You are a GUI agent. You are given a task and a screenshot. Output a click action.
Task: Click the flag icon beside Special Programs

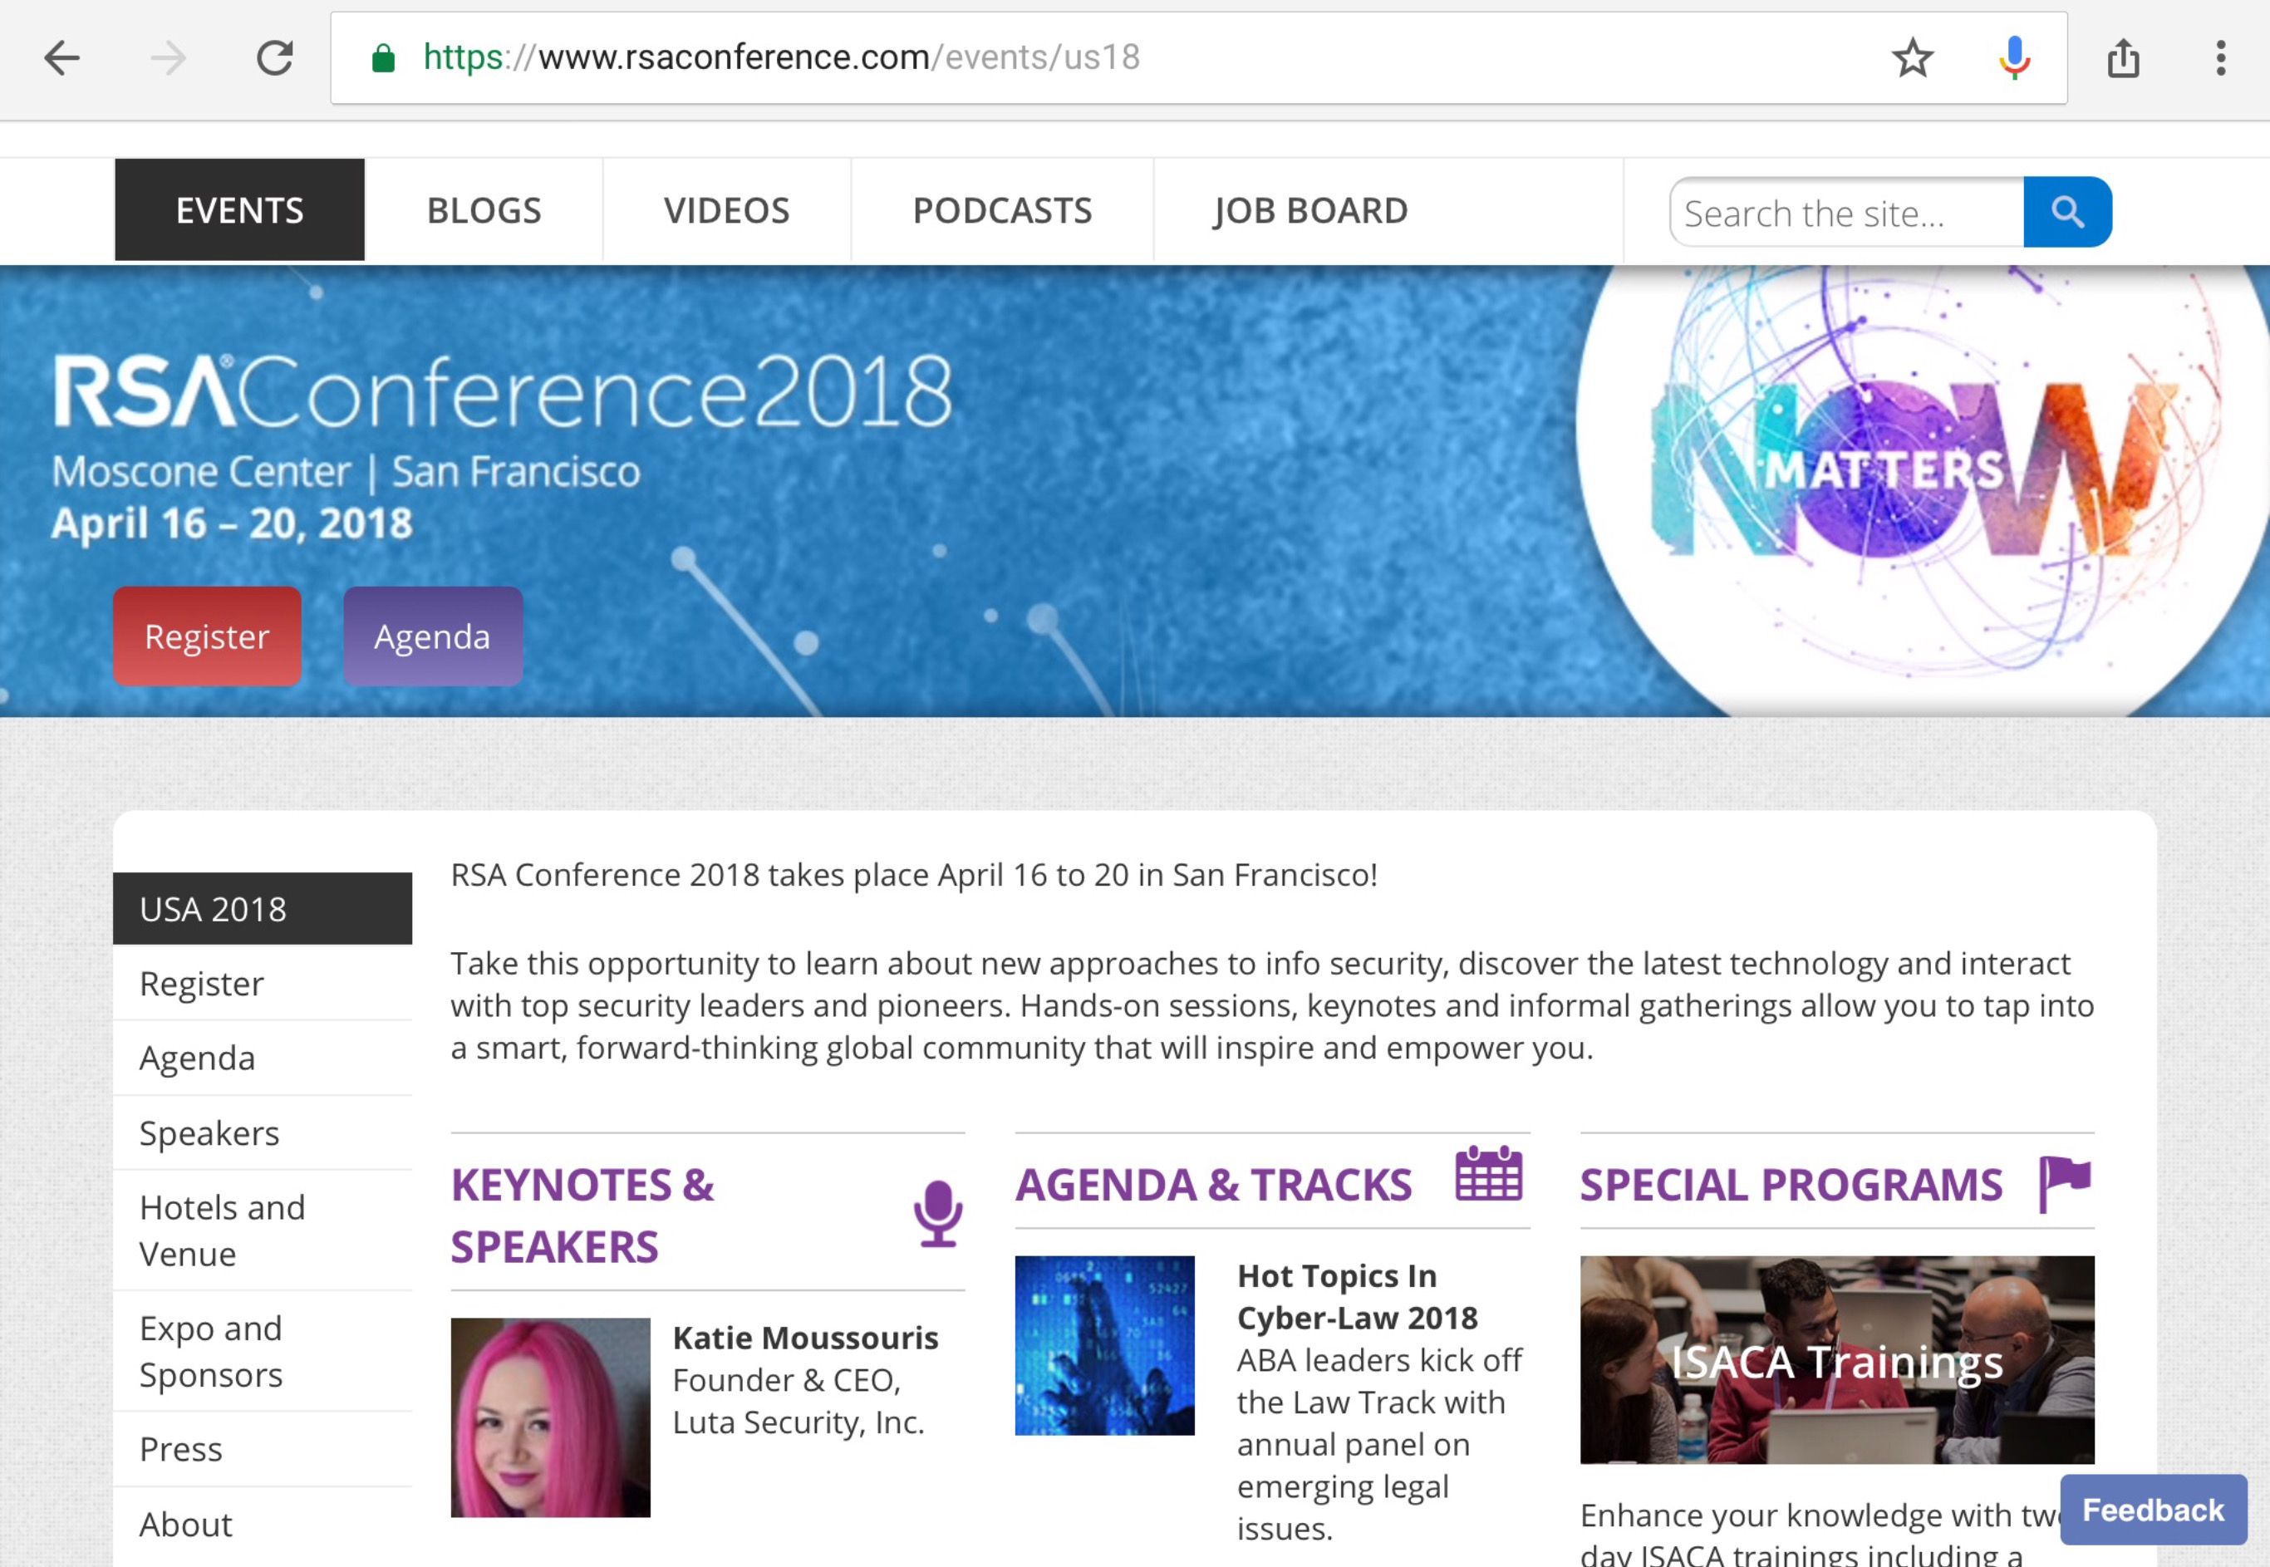click(2065, 1184)
